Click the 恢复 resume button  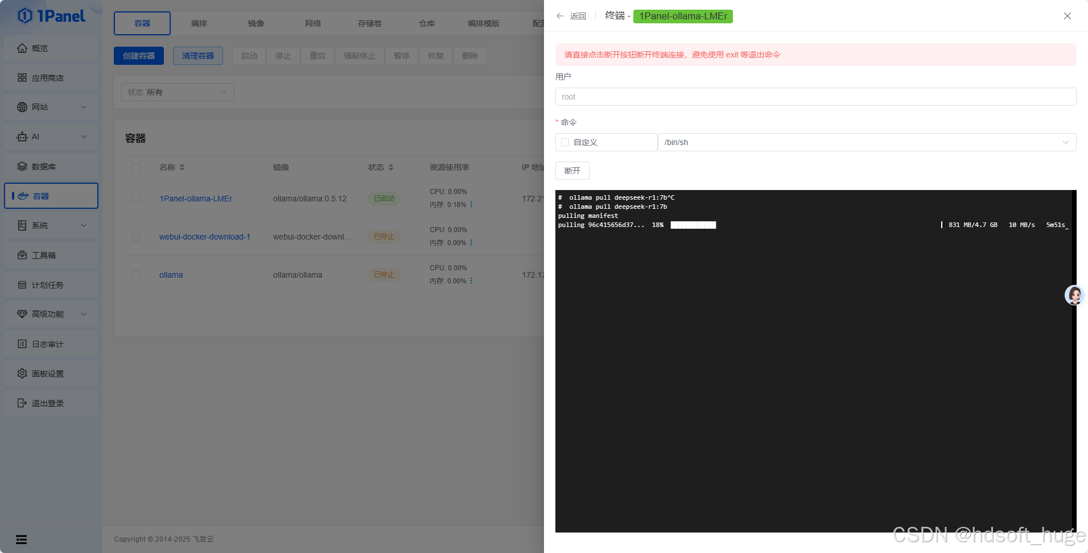tap(436, 56)
